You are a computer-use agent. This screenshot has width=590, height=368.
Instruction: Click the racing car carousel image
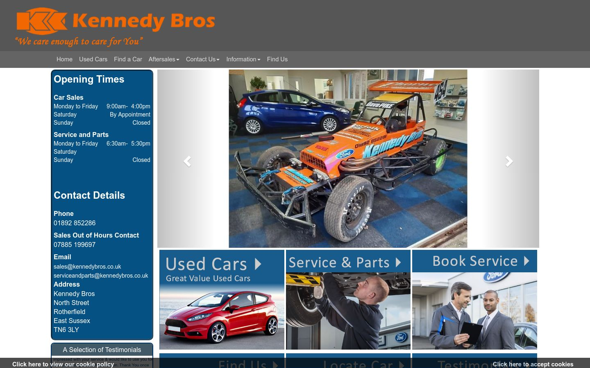(348, 159)
